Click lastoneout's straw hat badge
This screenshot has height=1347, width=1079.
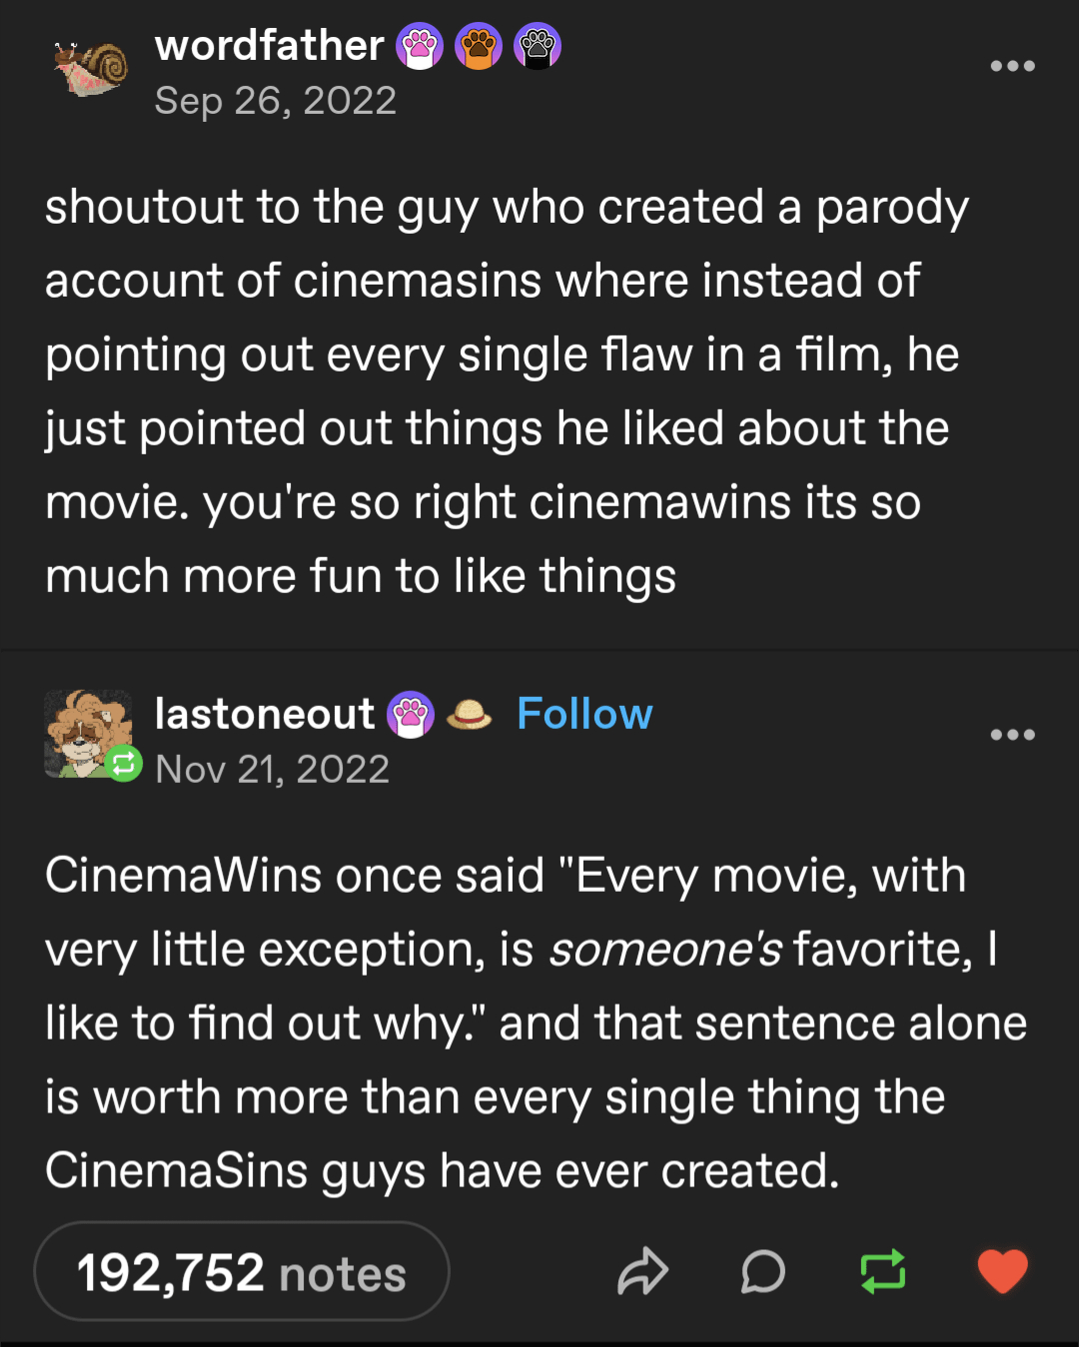(469, 715)
